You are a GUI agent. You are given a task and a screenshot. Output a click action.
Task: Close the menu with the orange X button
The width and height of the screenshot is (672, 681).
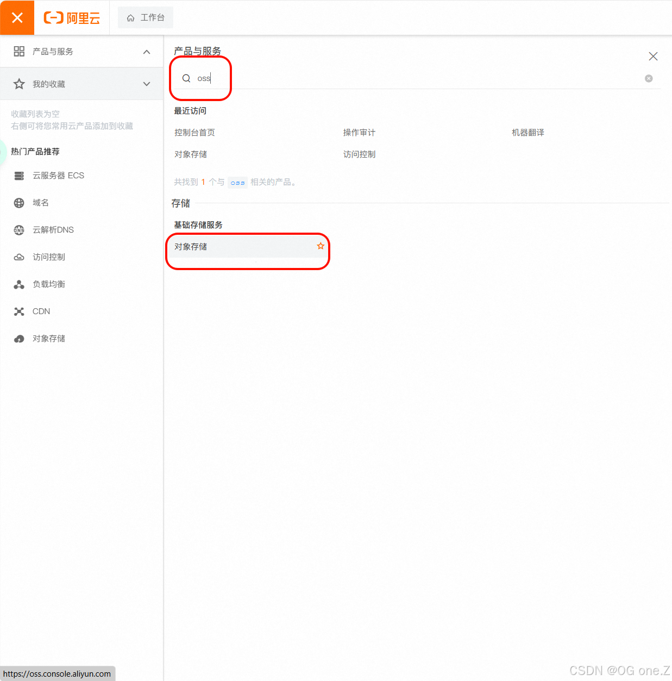[x=17, y=17]
